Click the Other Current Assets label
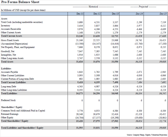Image resolution: width=168 pixels, height=137 pixels. (x=11, y=32)
